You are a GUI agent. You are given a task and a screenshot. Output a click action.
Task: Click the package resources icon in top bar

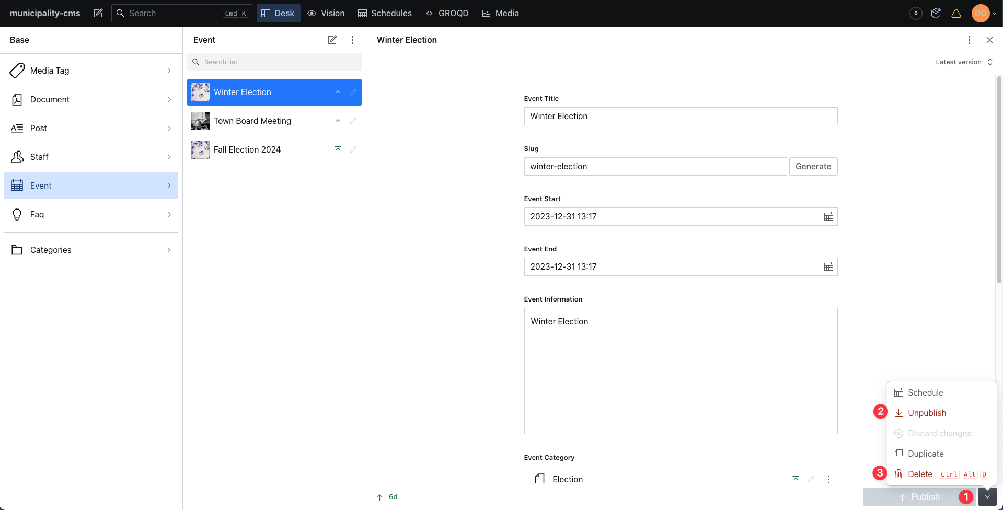936,13
